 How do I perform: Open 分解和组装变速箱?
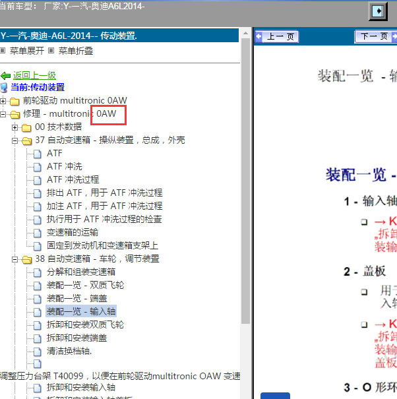81,272
